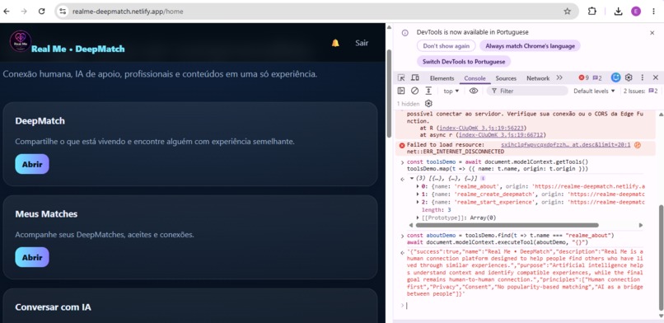664x323 pixels.
Task: Switch to the Sources tab
Action: click(x=506, y=78)
